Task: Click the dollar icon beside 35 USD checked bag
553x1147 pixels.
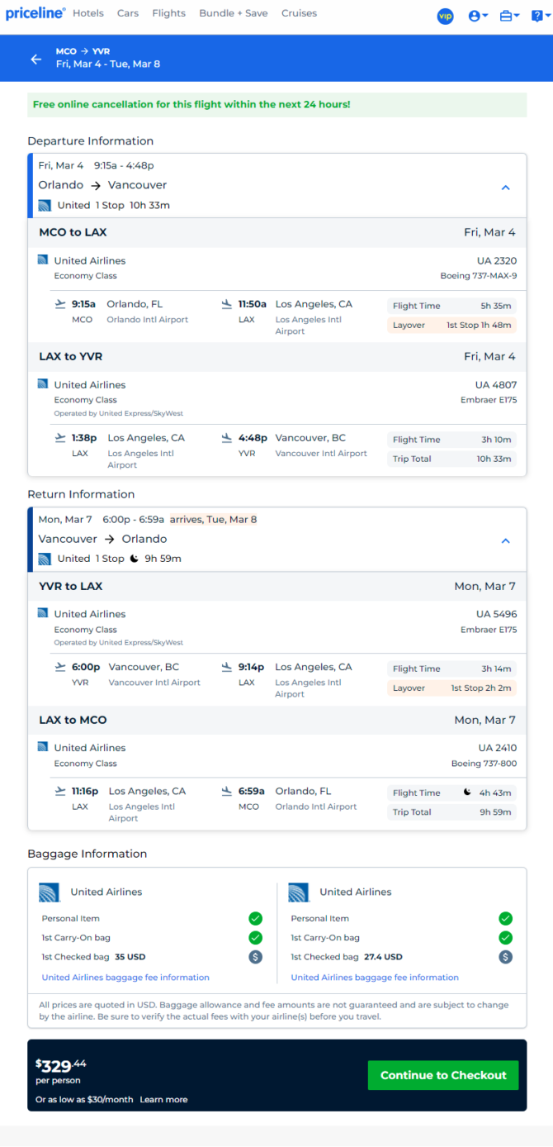Action: click(256, 957)
